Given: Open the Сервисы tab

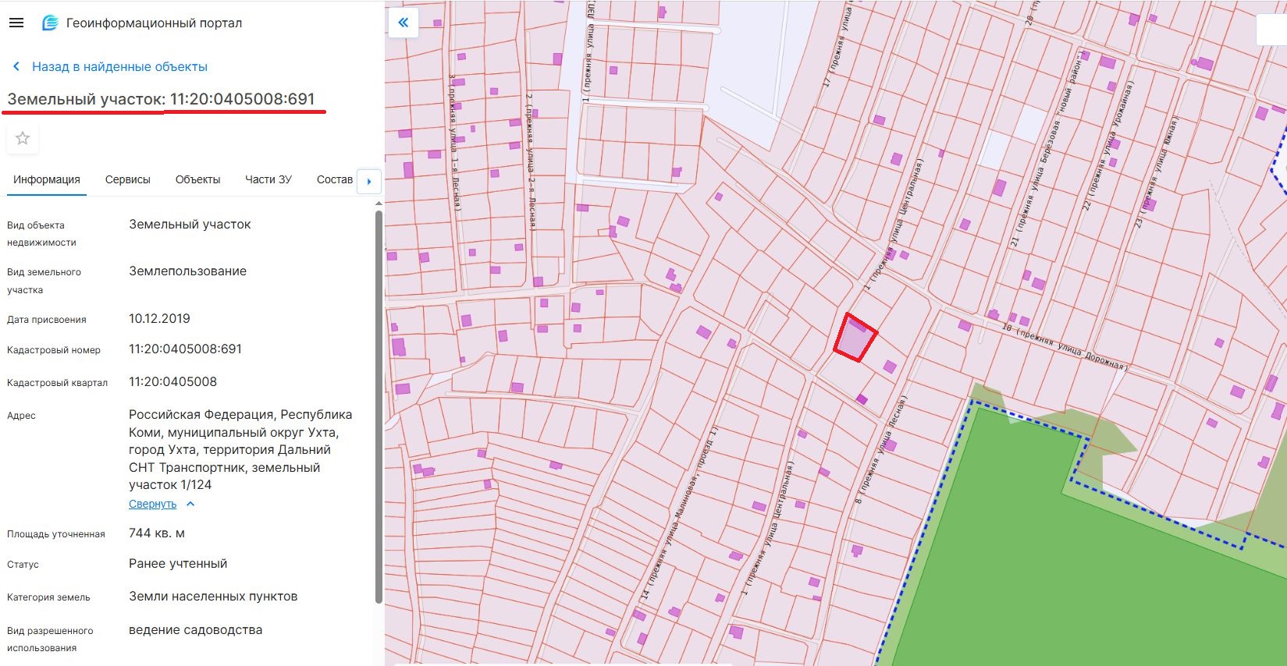Looking at the screenshot, I should tap(127, 179).
